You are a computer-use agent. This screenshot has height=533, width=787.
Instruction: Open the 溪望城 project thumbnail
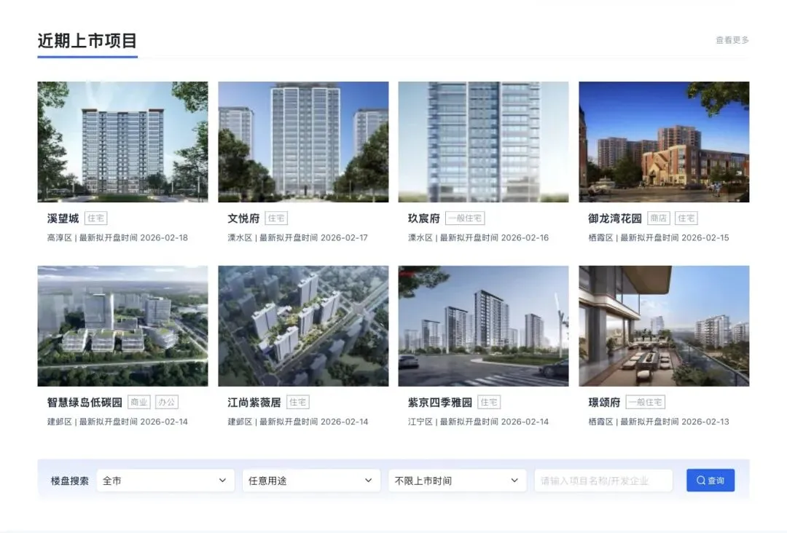(x=122, y=142)
